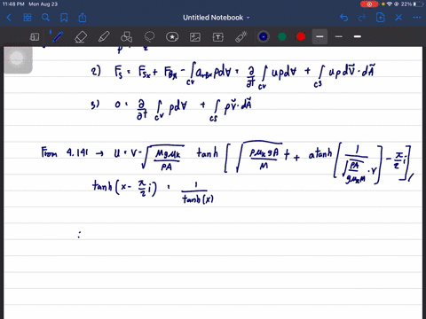Bookmark the current page
The width and height of the screenshot is (426, 319).
64,18
